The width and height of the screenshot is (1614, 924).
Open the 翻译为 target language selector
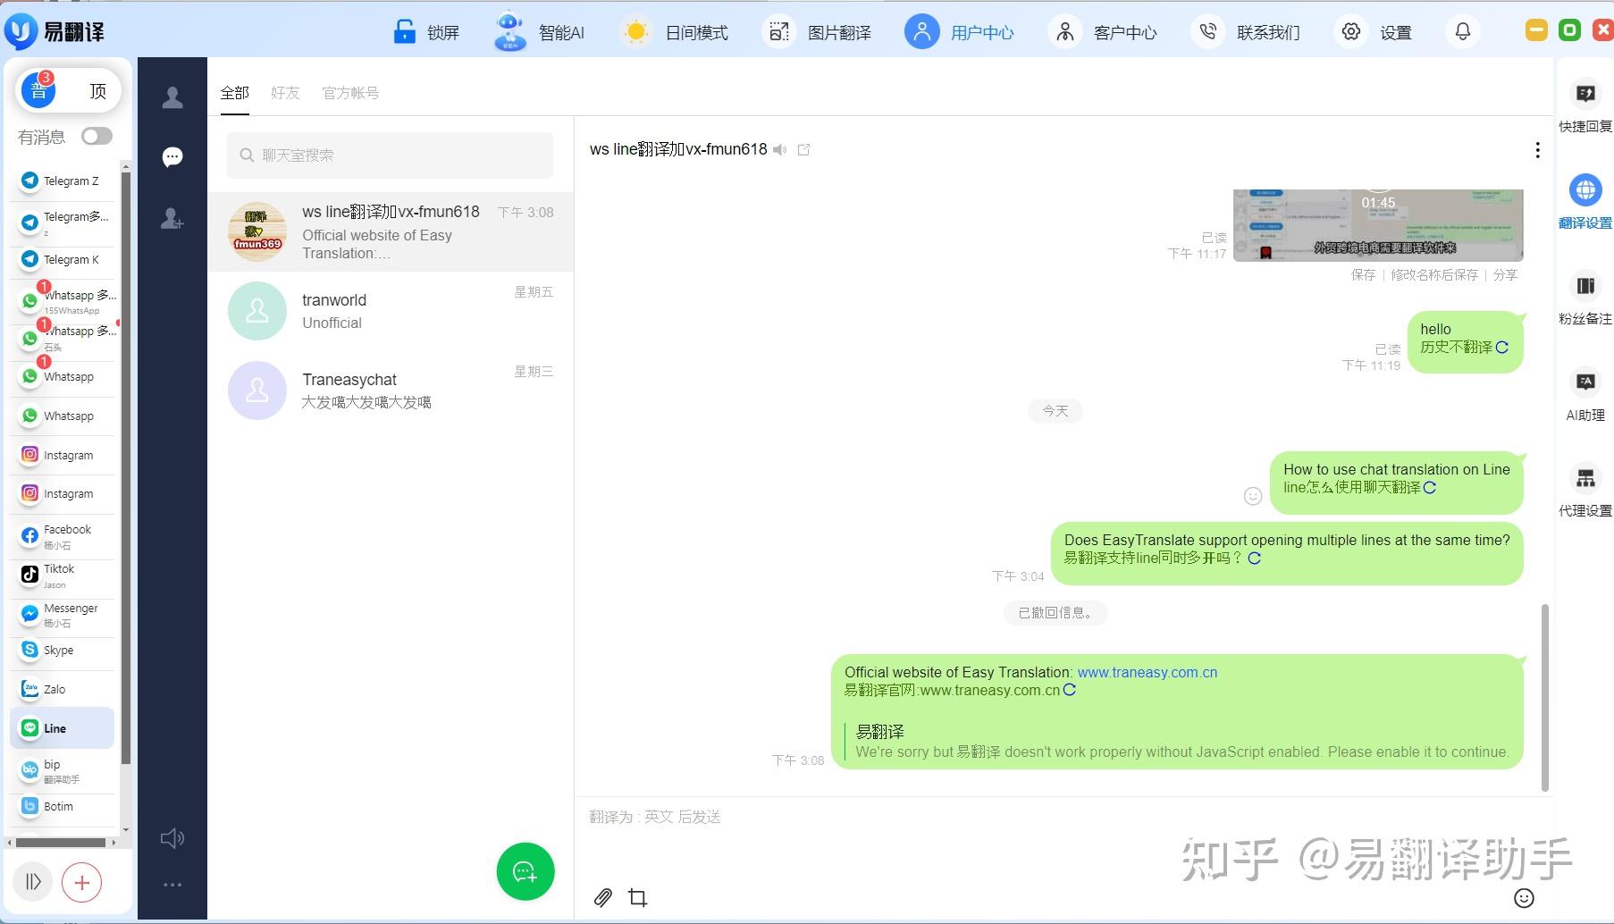657,816
